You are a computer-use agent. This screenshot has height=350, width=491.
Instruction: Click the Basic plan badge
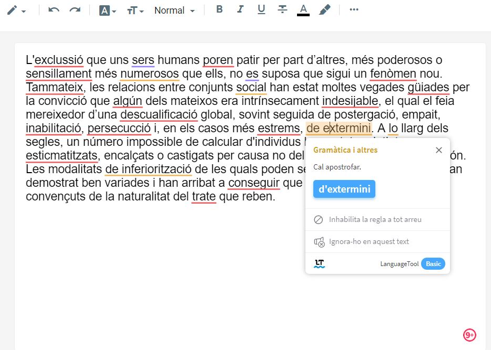(433, 264)
